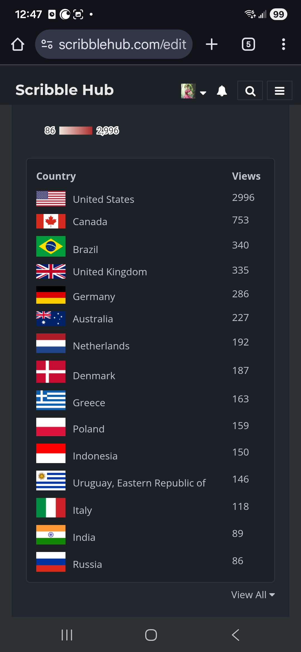Select the Canada flag icon
The height and width of the screenshot is (652, 301).
51,221
